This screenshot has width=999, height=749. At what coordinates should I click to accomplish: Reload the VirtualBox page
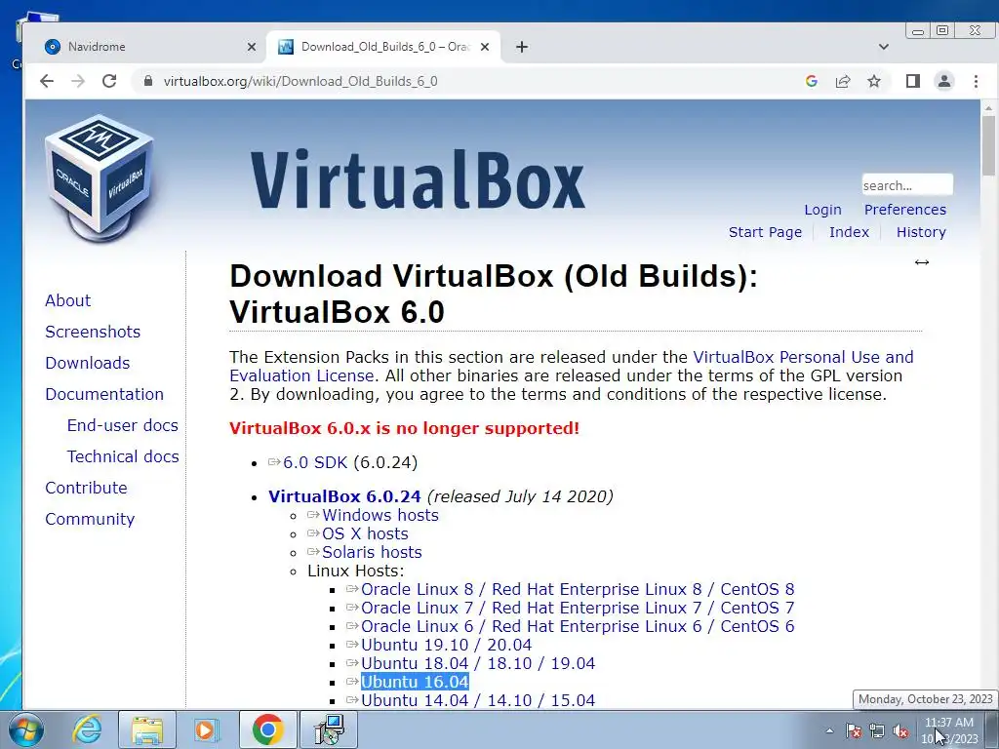coord(109,81)
